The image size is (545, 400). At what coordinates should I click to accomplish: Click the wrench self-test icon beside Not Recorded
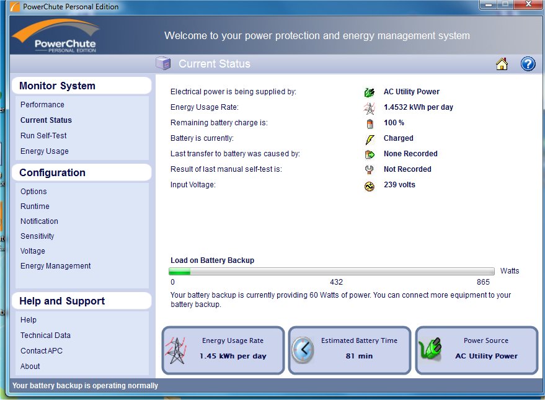[369, 170]
